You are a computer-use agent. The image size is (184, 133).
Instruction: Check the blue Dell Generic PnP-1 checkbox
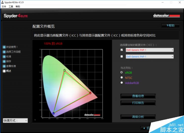tap(122, 56)
